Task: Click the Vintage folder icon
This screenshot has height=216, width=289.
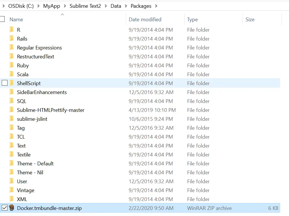Action: click(12, 190)
